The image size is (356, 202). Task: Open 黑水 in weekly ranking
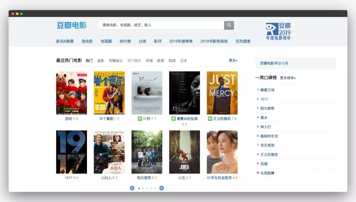[x=264, y=118]
